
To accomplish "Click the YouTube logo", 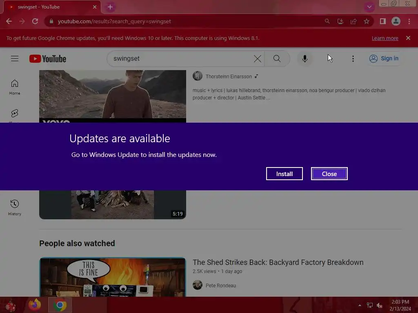I will (x=48, y=59).
